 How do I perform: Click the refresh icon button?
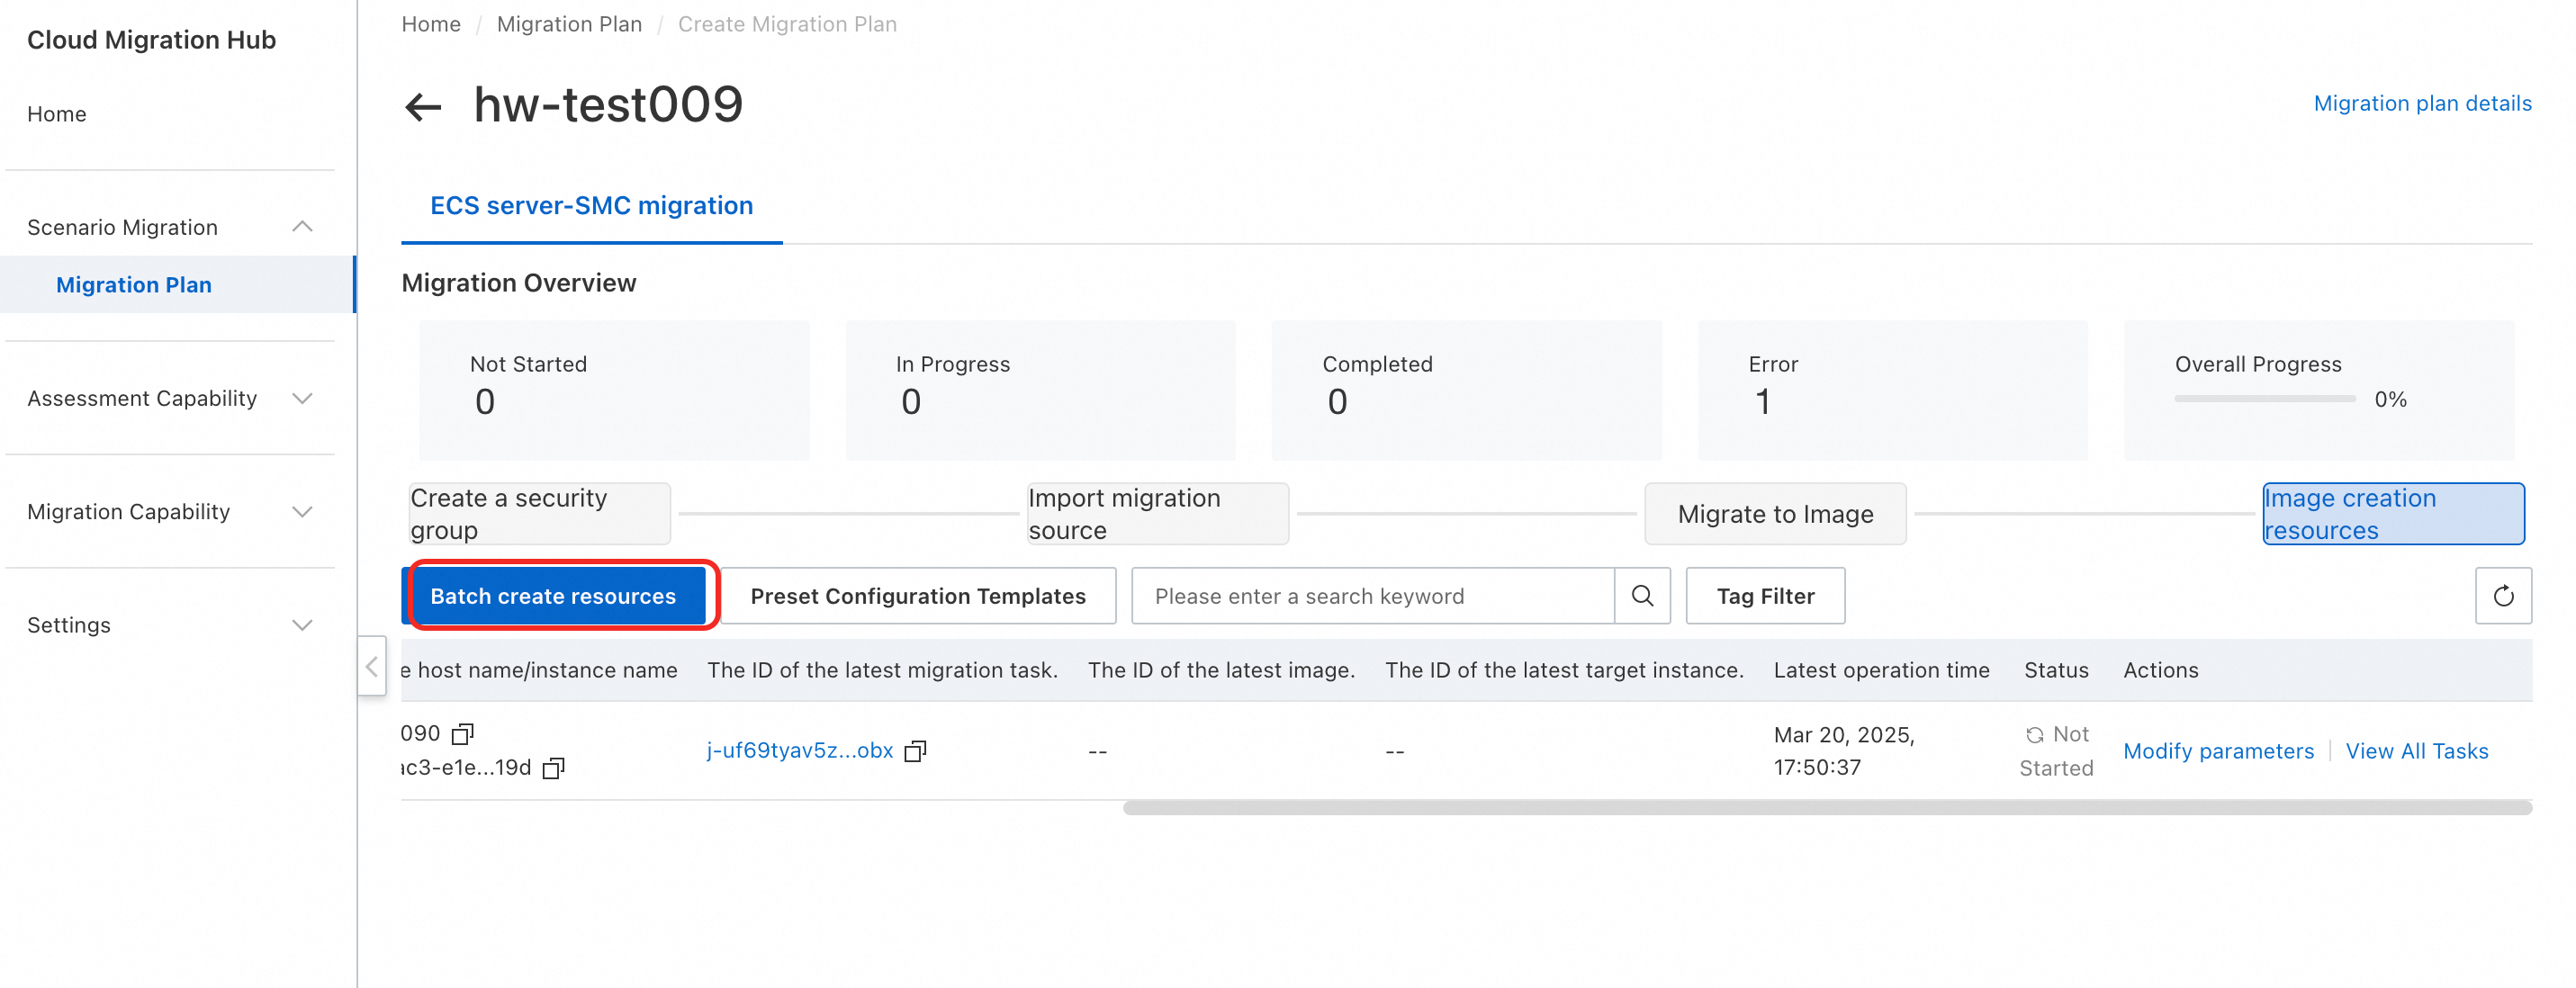point(2502,596)
